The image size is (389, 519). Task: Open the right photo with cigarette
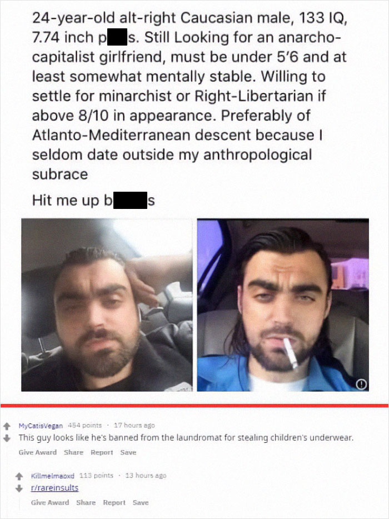[283, 305]
